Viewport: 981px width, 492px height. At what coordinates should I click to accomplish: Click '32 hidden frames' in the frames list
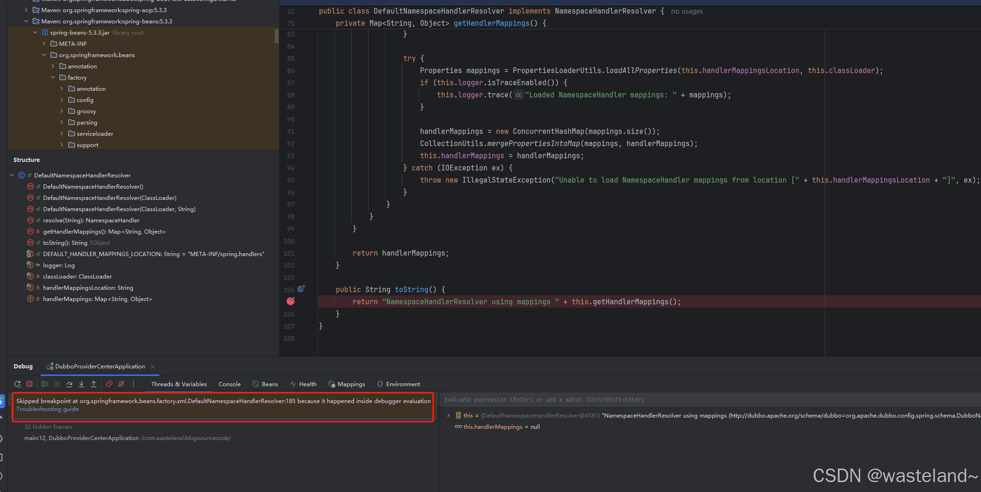(x=48, y=426)
